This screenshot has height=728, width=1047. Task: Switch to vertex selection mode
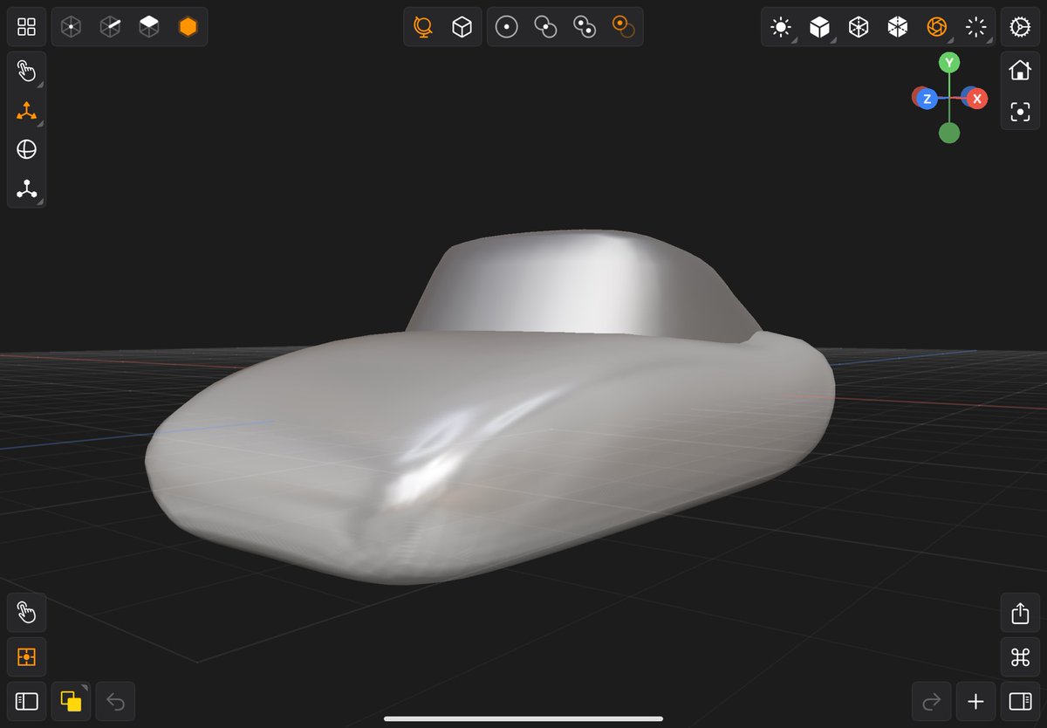coord(71,27)
